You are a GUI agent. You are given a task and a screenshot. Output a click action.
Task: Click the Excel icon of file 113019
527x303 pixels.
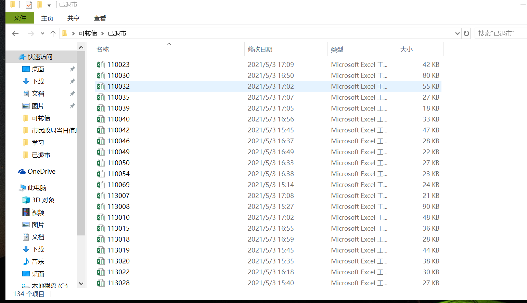point(101,250)
